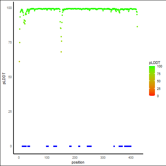Click the small blue marker near position 340
Screen dimensions: 166x166
[x=114, y=146]
